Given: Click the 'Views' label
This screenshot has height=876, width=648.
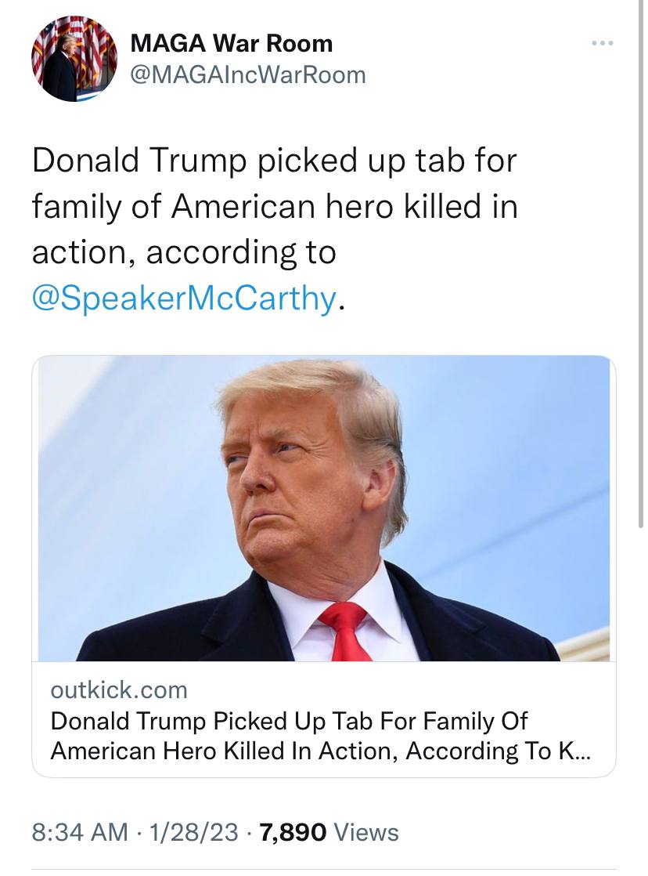Looking at the screenshot, I should click(x=366, y=832).
